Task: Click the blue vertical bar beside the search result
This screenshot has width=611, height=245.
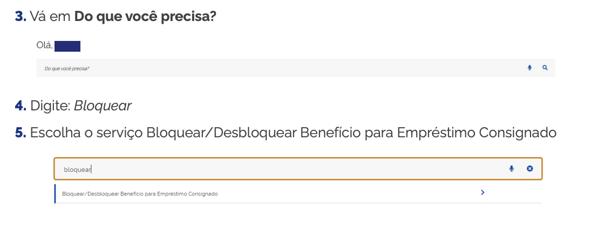Action: point(55,194)
